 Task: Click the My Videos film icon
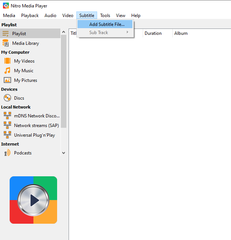pos(7,61)
